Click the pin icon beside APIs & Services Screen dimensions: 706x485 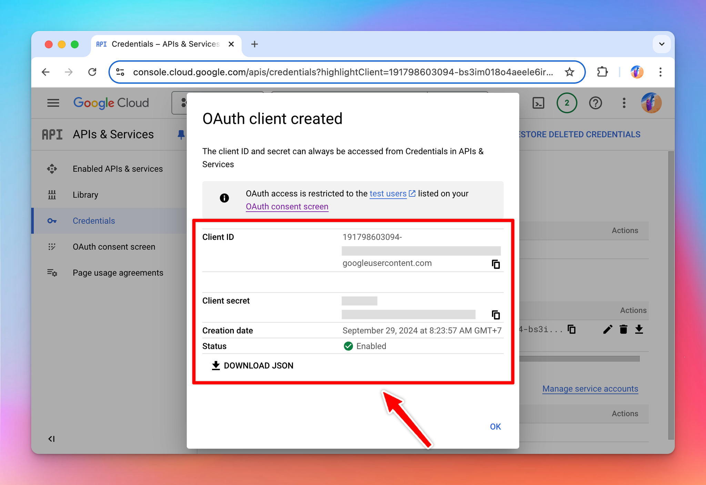[x=181, y=134]
